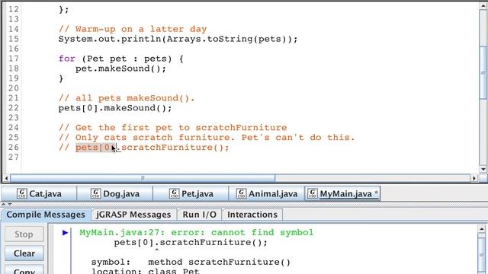Select the MyMain.java file tab
488x274 pixels.
(x=342, y=194)
